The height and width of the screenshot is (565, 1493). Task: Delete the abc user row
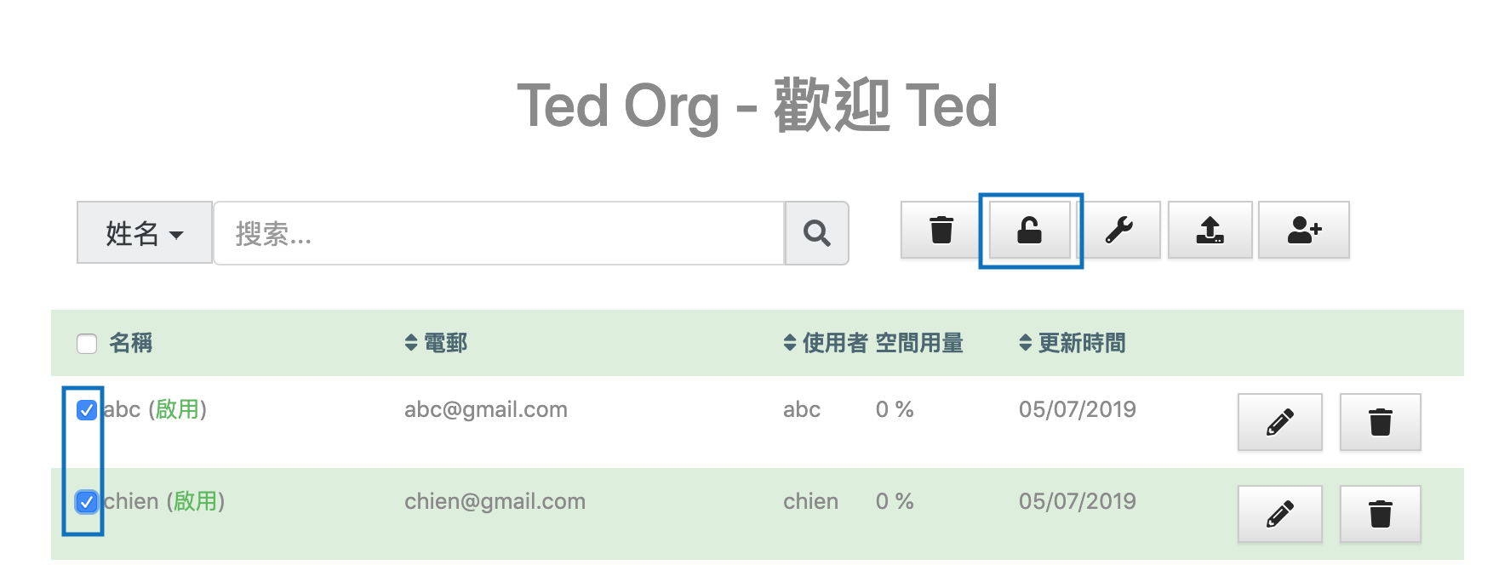click(x=1380, y=422)
